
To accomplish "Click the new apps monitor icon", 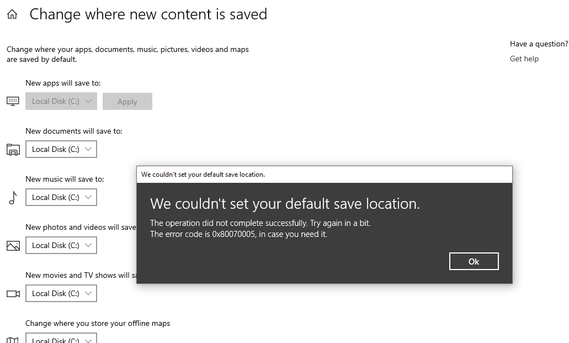I will tap(12, 101).
